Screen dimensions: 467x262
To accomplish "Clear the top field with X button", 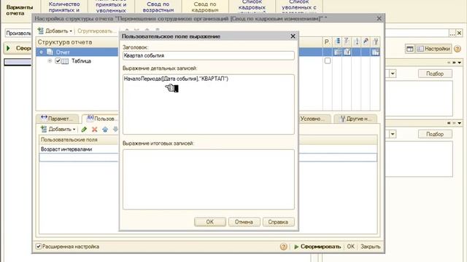I will pos(459,33).
